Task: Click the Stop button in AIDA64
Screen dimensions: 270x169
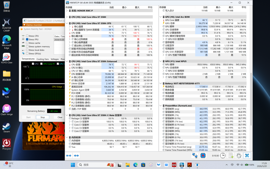Action: [x=42, y=117]
